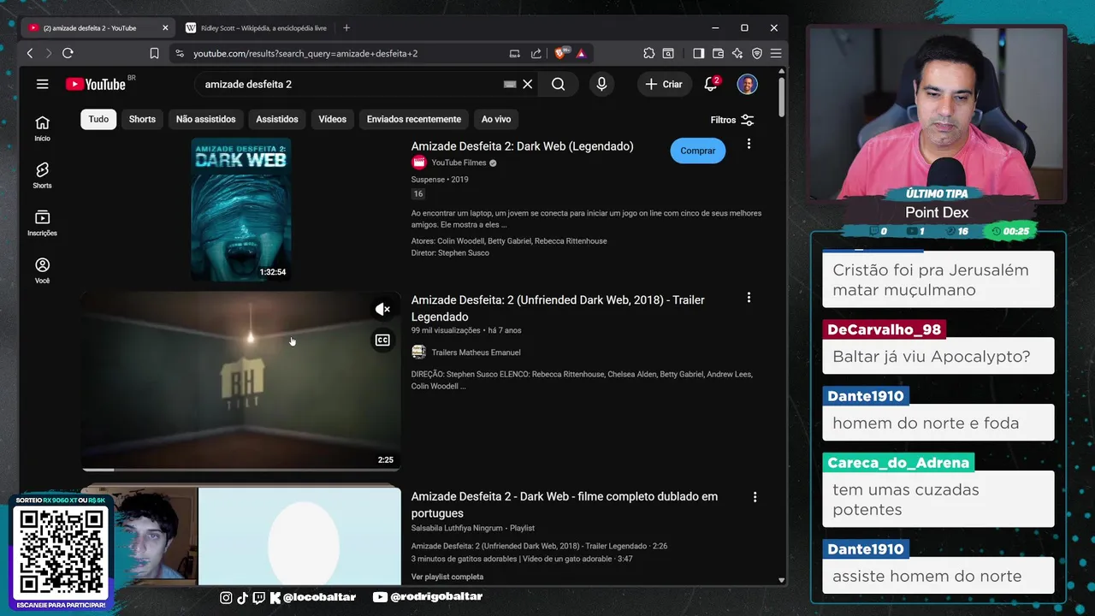
Task: Click the Comprar button
Action: point(698,151)
